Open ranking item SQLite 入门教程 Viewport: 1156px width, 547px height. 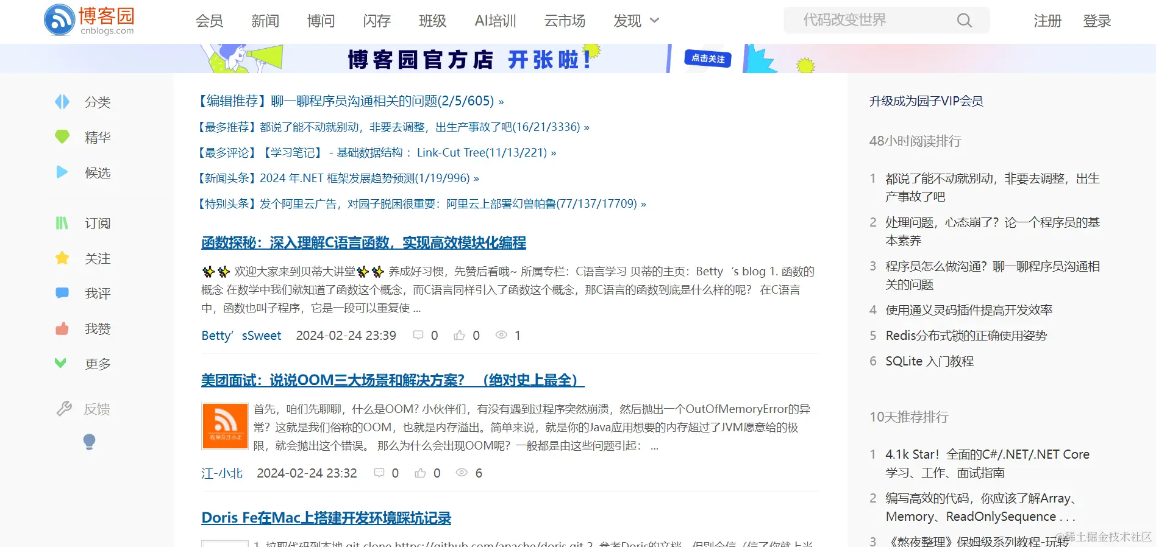(x=930, y=361)
